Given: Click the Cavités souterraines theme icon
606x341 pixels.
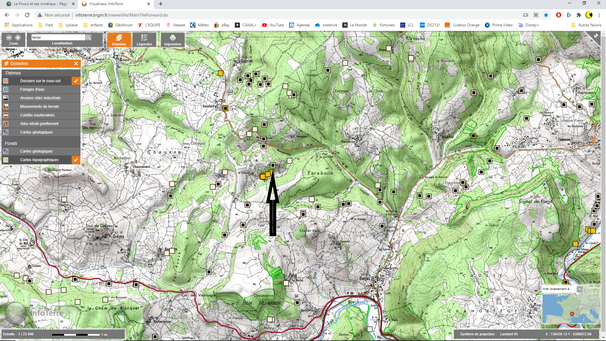Looking at the screenshot, I should click(x=6, y=115).
